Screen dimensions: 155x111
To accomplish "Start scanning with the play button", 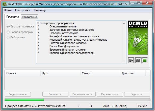I will tap(131, 60).
